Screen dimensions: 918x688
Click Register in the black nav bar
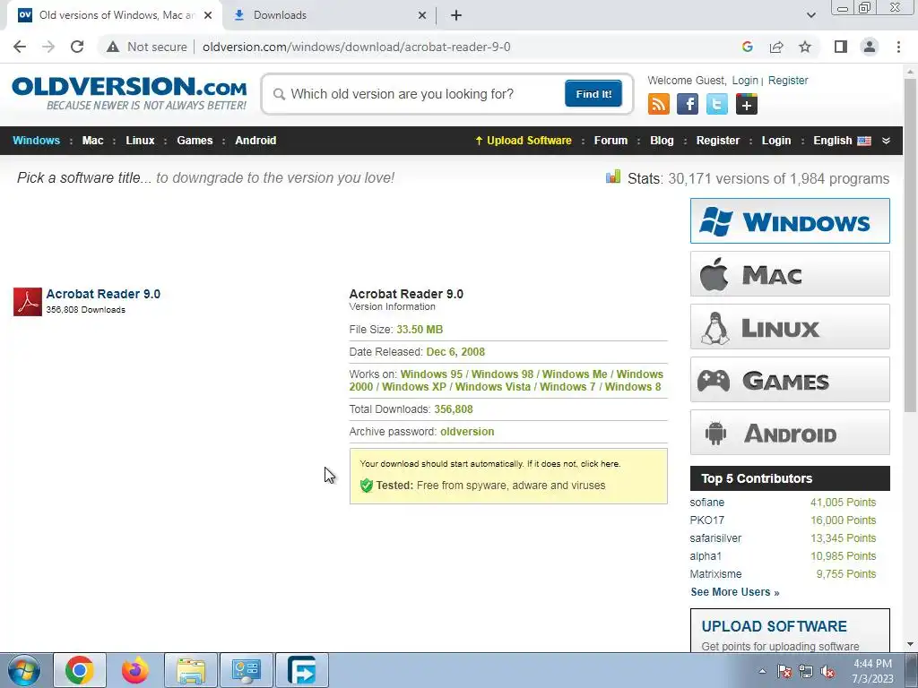(718, 141)
